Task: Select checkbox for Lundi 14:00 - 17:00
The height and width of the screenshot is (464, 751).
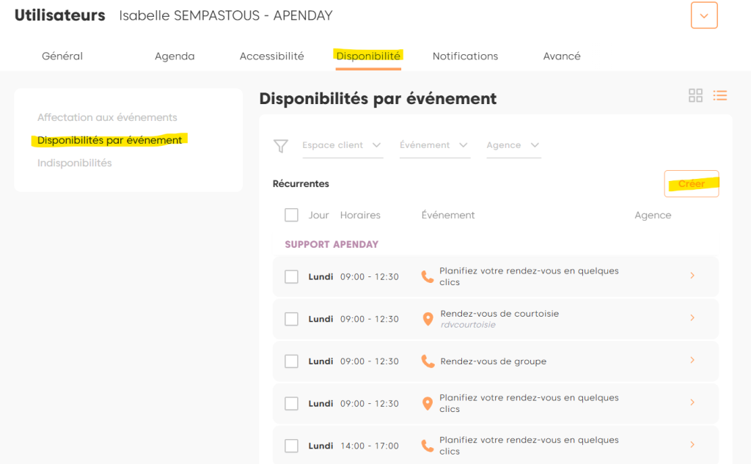Action: click(291, 446)
